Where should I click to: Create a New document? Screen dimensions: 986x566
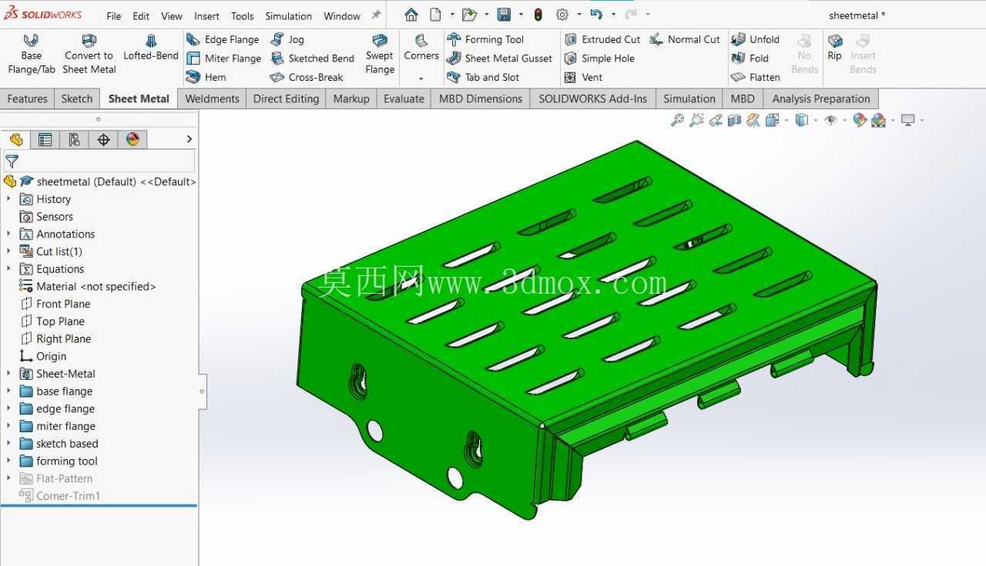(x=435, y=15)
